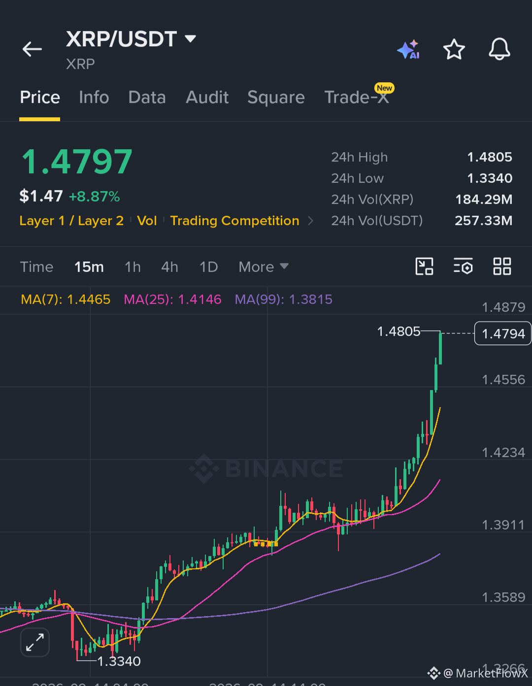
Task: Open the AI assistant sparkle icon
Action: pos(408,50)
